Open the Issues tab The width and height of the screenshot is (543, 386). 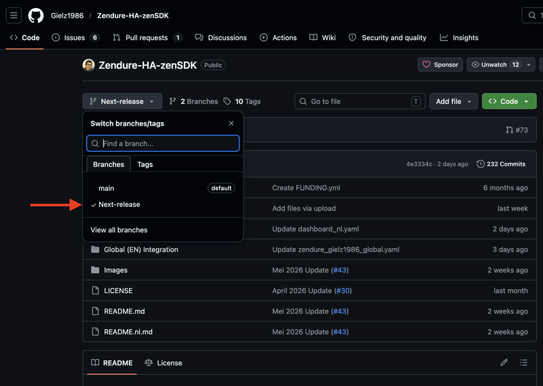(76, 38)
